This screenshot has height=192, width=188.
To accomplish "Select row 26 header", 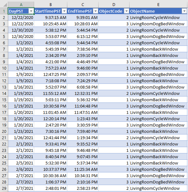I will [4, 169].
